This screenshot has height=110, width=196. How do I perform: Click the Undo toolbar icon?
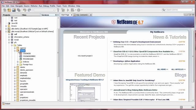pos(24,10)
